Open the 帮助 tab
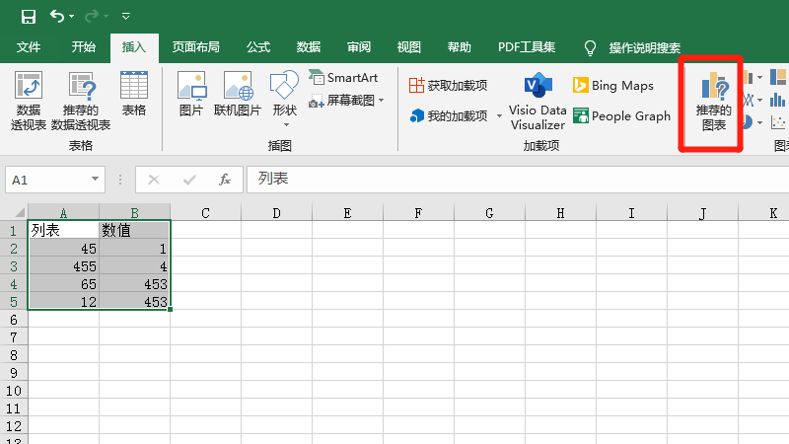Screen dimensions: 789x444 459,47
